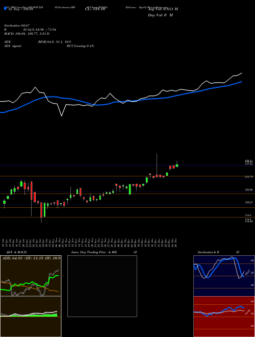
Task: Click the ADX values '64.8, 51.1, 10.9'
Action: (x=58, y=42)
